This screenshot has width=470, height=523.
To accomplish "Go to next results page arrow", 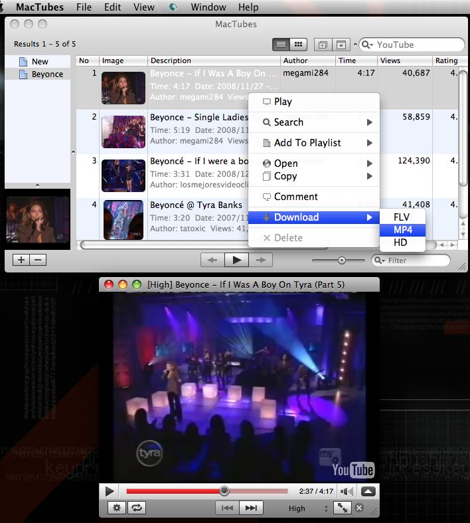I will coord(261,260).
